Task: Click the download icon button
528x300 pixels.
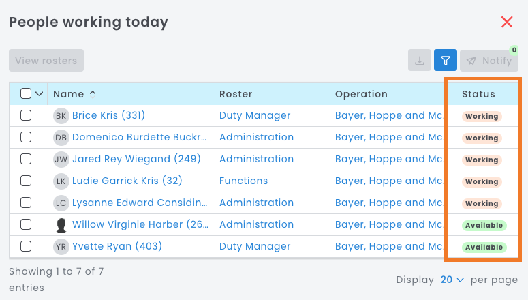Action: coord(419,61)
